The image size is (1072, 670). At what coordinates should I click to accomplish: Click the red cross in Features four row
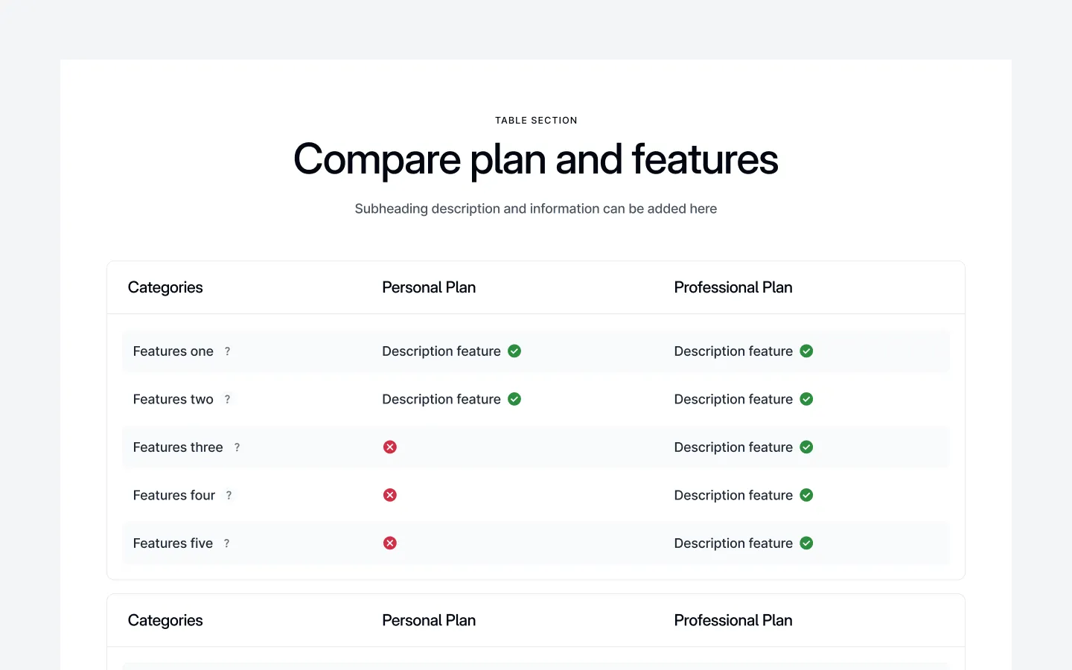coord(390,495)
